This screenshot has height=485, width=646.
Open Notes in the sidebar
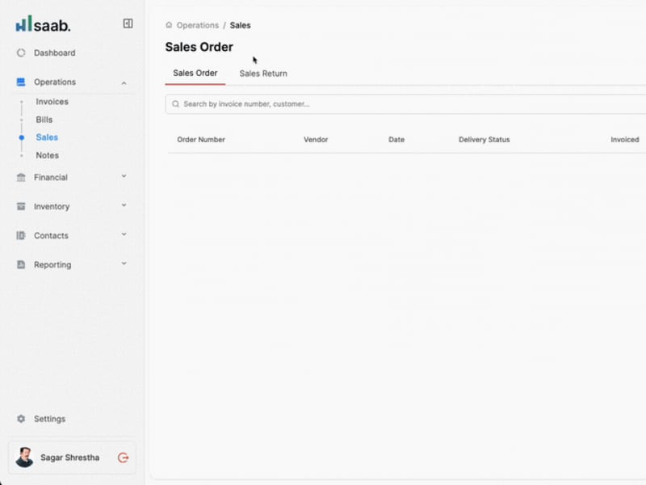pyautogui.click(x=47, y=155)
